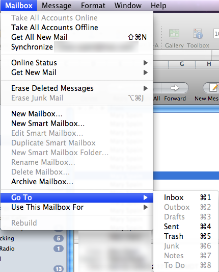The image size is (219, 272).
Task: Click the Forward arrow button in Mail
Action: point(175,88)
